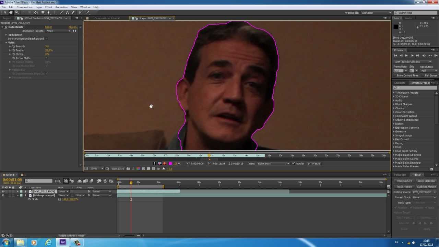Open the Animation menu
The width and height of the screenshot is (439, 247).
click(x=61, y=7)
